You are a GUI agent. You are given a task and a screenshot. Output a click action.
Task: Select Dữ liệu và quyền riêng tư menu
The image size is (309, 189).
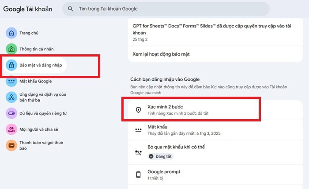click(43, 113)
